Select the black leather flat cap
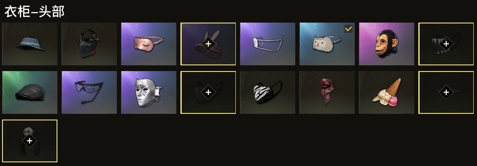Image resolution: width=477 pixels, height=166 pixels. point(29,92)
